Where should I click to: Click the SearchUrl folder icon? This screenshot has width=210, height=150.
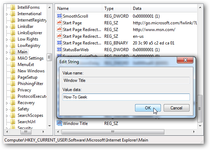coord(13,122)
